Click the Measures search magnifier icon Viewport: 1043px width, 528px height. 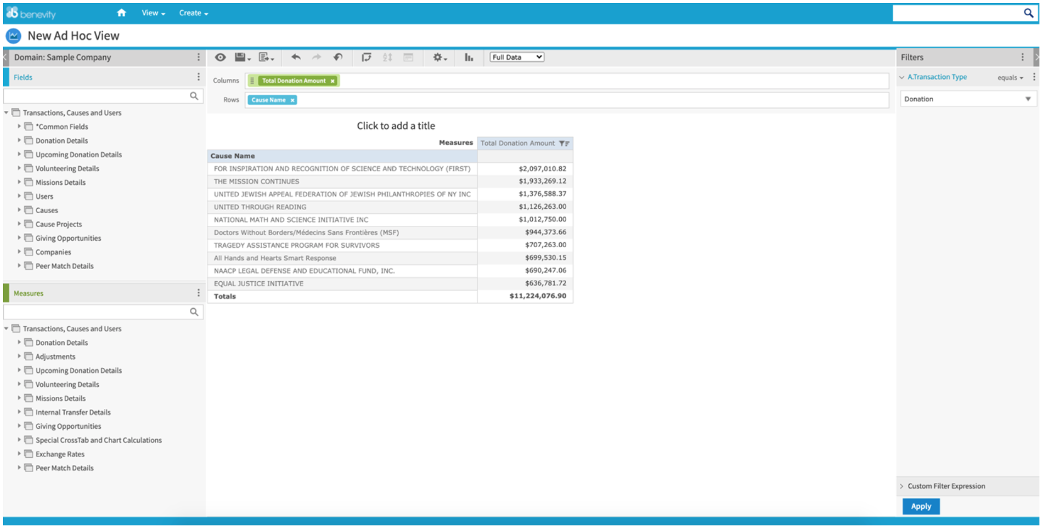tap(194, 312)
